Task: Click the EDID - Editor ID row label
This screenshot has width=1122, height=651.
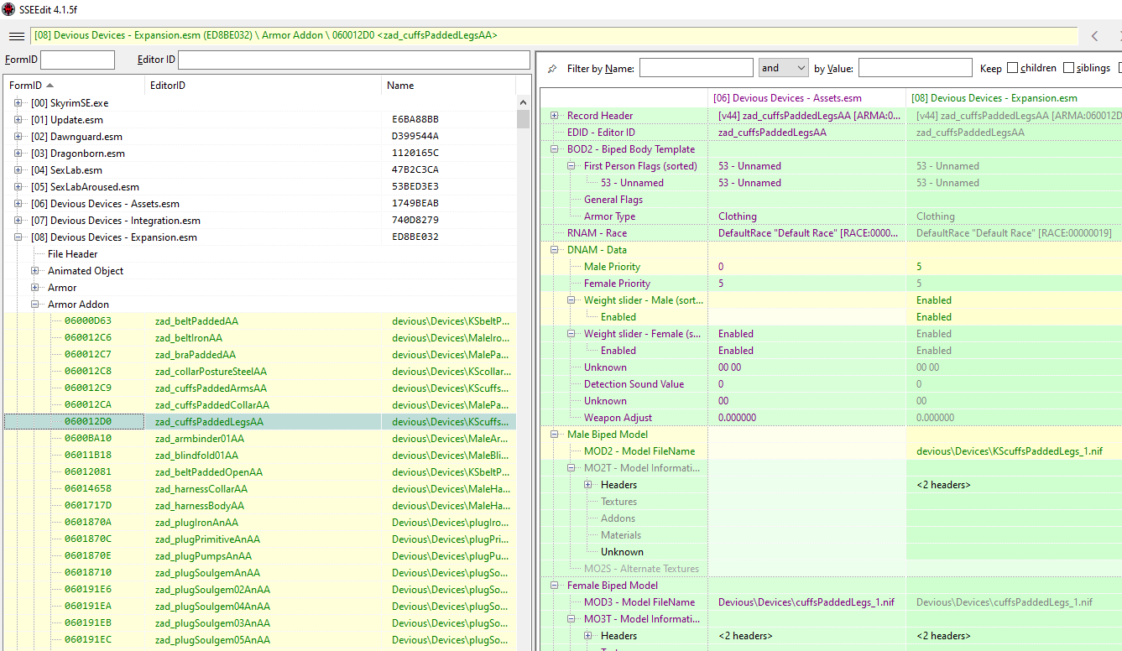Action: tap(601, 133)
